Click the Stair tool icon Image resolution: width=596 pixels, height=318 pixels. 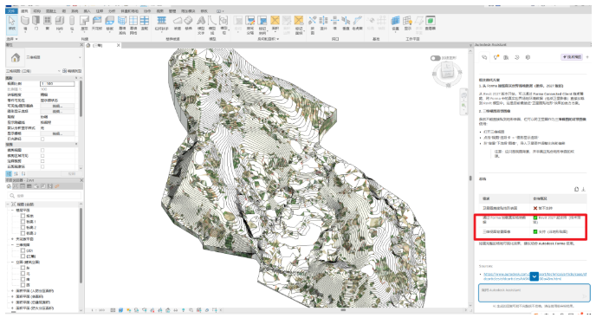(189, 23)
